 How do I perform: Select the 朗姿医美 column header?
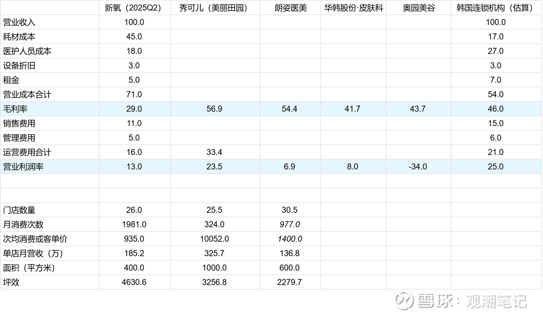[291, 8]
